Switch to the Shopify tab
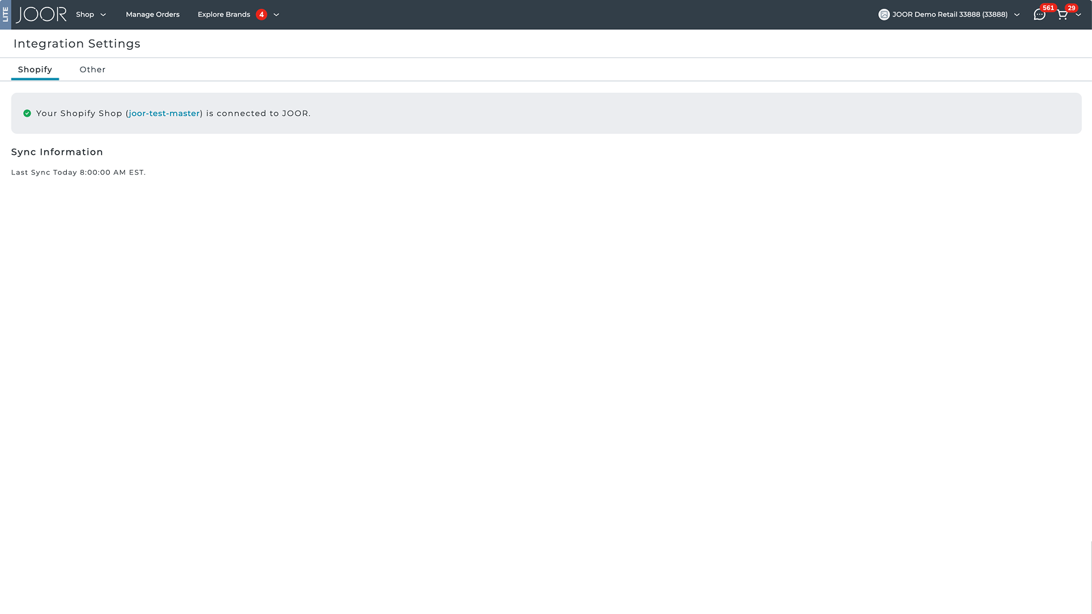 (x=35, y=70)
